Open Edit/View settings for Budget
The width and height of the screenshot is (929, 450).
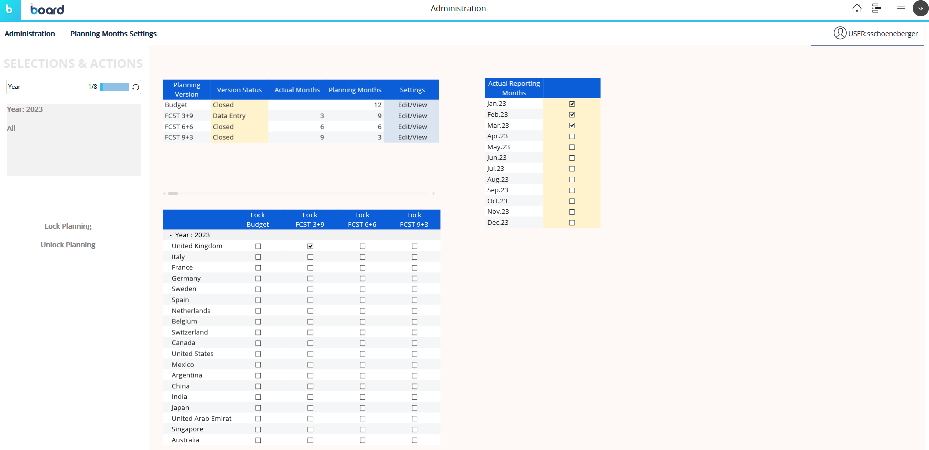(x=412, y=105)
